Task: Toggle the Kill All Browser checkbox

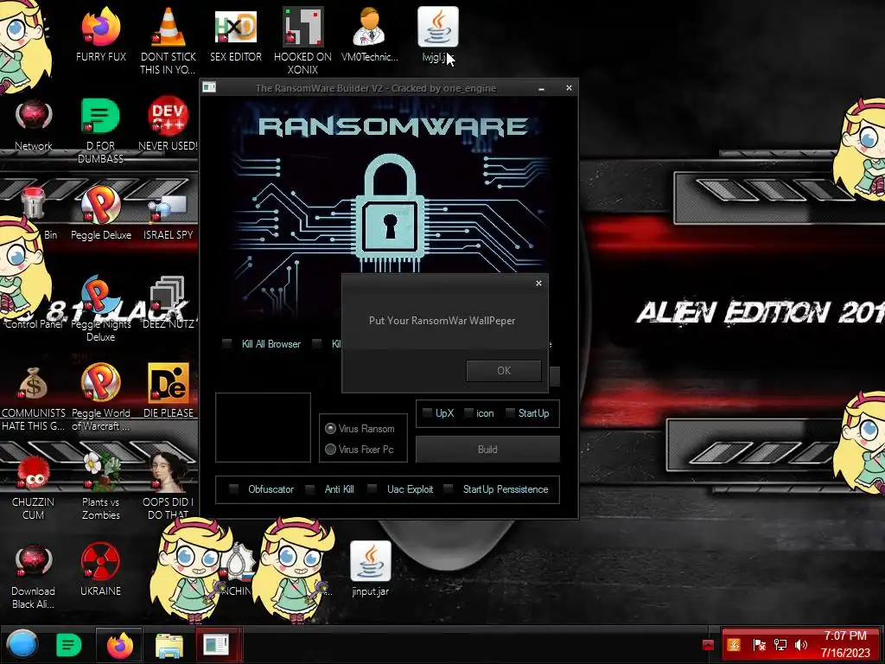Action: [x=227, y=344]
